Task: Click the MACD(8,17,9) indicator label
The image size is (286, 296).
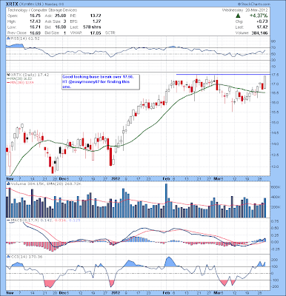Action: (x=25, y=220)
